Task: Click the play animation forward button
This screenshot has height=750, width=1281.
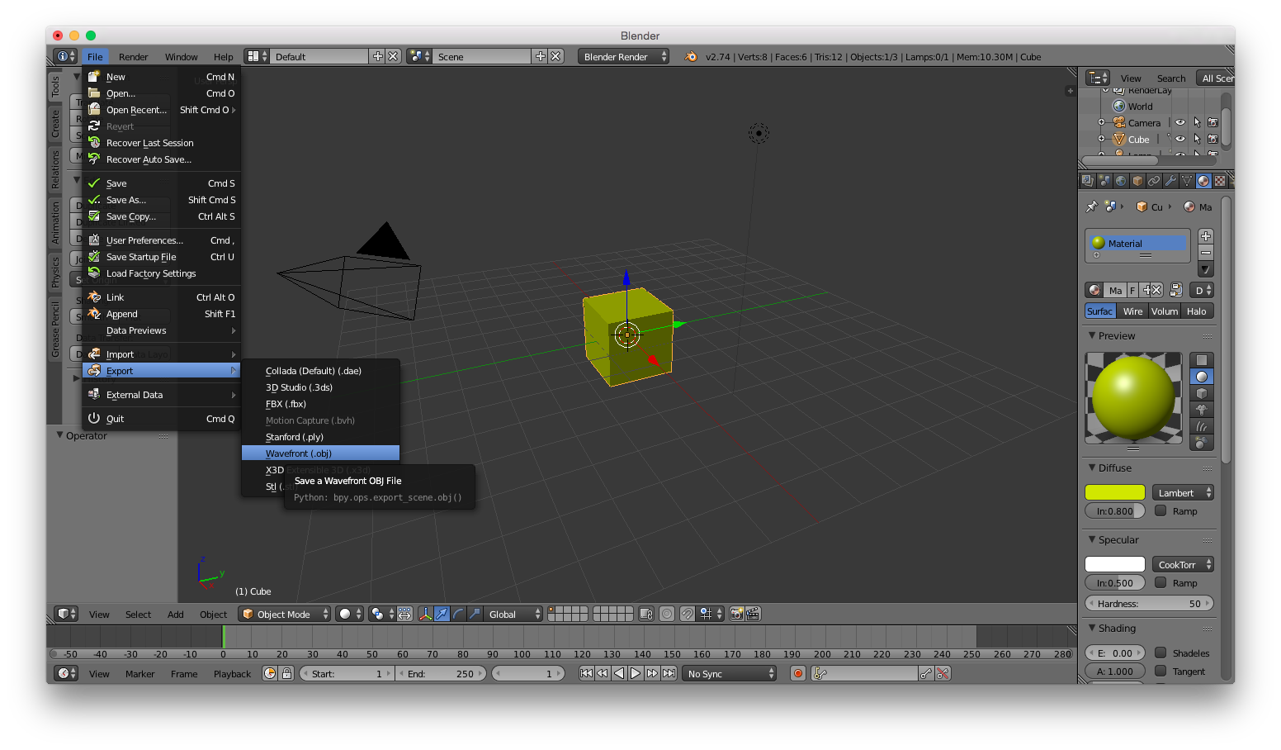Action: [x=636, y=673]
